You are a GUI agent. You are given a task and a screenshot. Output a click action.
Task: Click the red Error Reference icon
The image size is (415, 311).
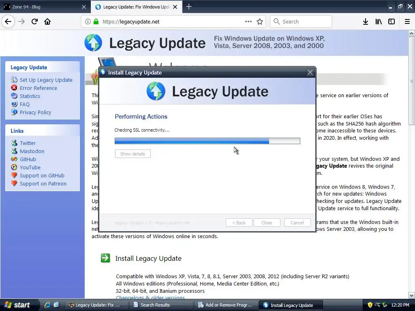14,87
